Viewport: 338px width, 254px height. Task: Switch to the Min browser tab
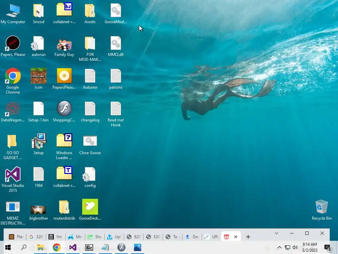(75, 237)
